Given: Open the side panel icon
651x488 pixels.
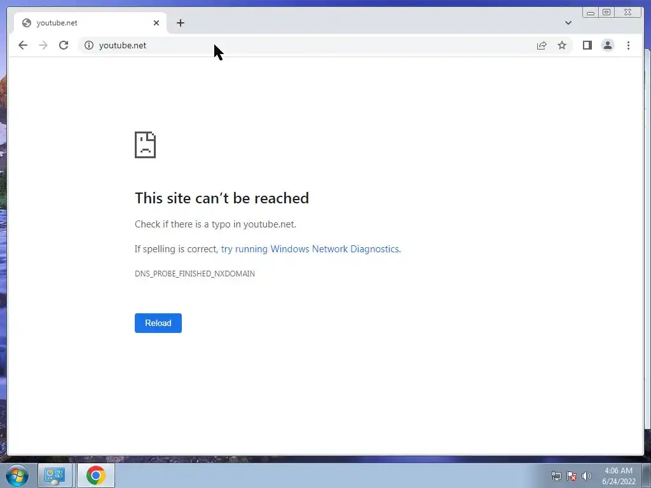Looking at the screenshot, I should 587,45.
